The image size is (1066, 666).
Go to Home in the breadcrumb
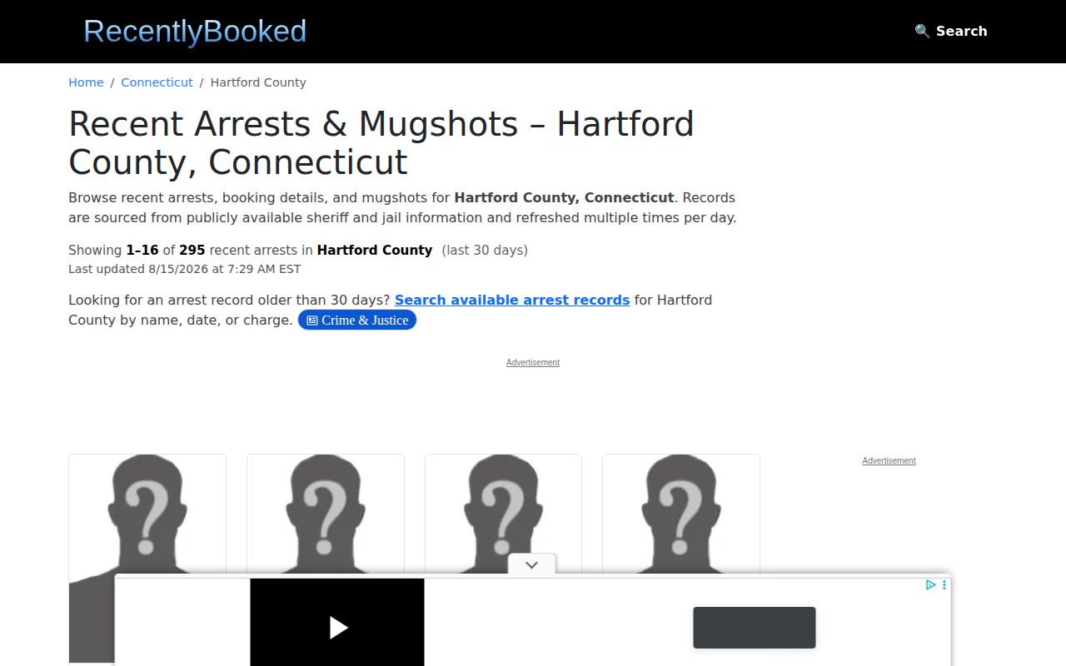86,82
